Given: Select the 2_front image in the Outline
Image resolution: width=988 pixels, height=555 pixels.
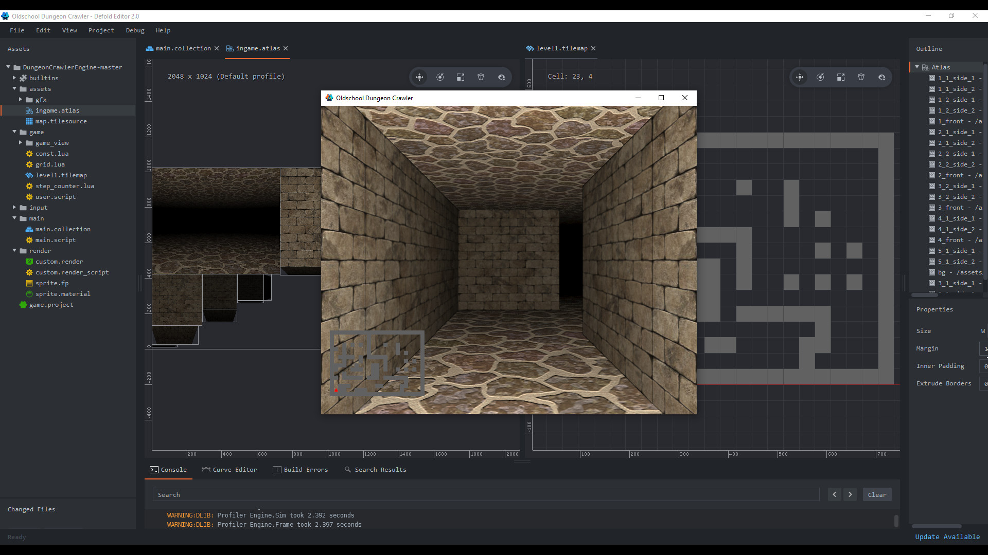Looking at the screenshot, I should pos(956,175).
